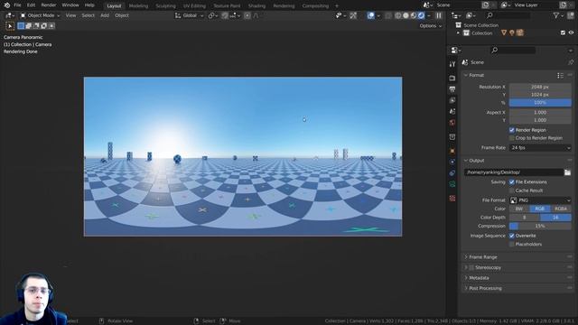Enable the Cache Result checkbox
The height and width of the screenshot is (325, 578).
pos(512,190)
